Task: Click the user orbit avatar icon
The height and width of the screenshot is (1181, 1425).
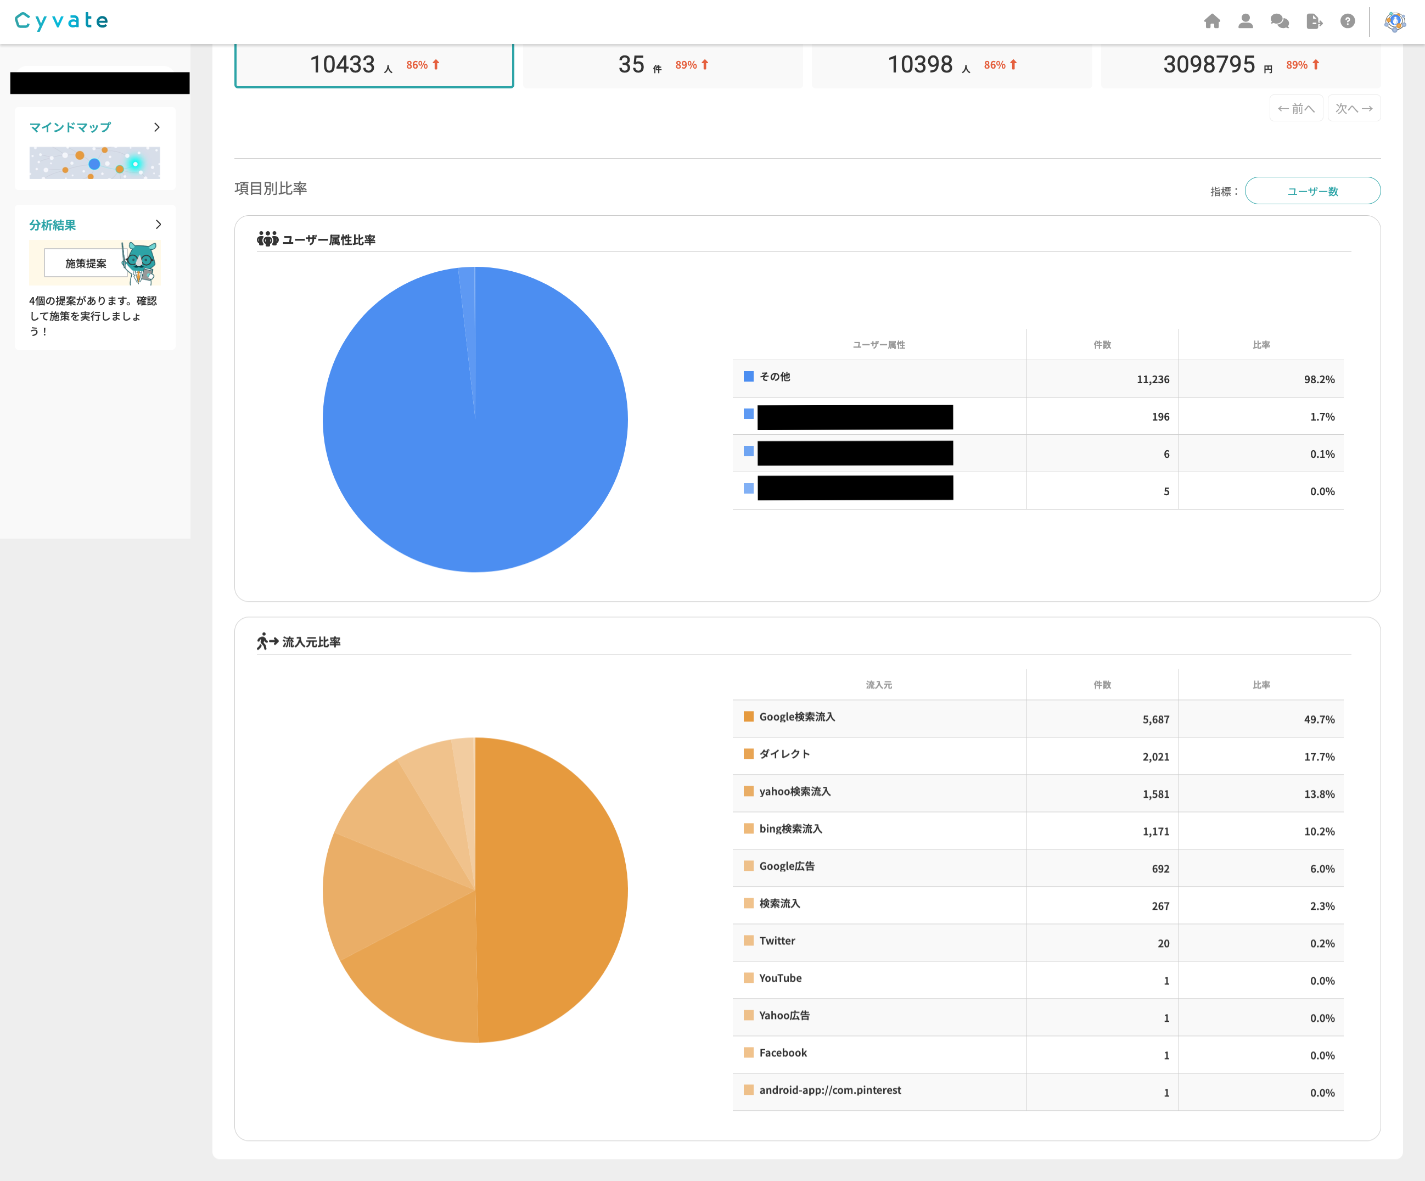Action: [x=1395, y=22]
